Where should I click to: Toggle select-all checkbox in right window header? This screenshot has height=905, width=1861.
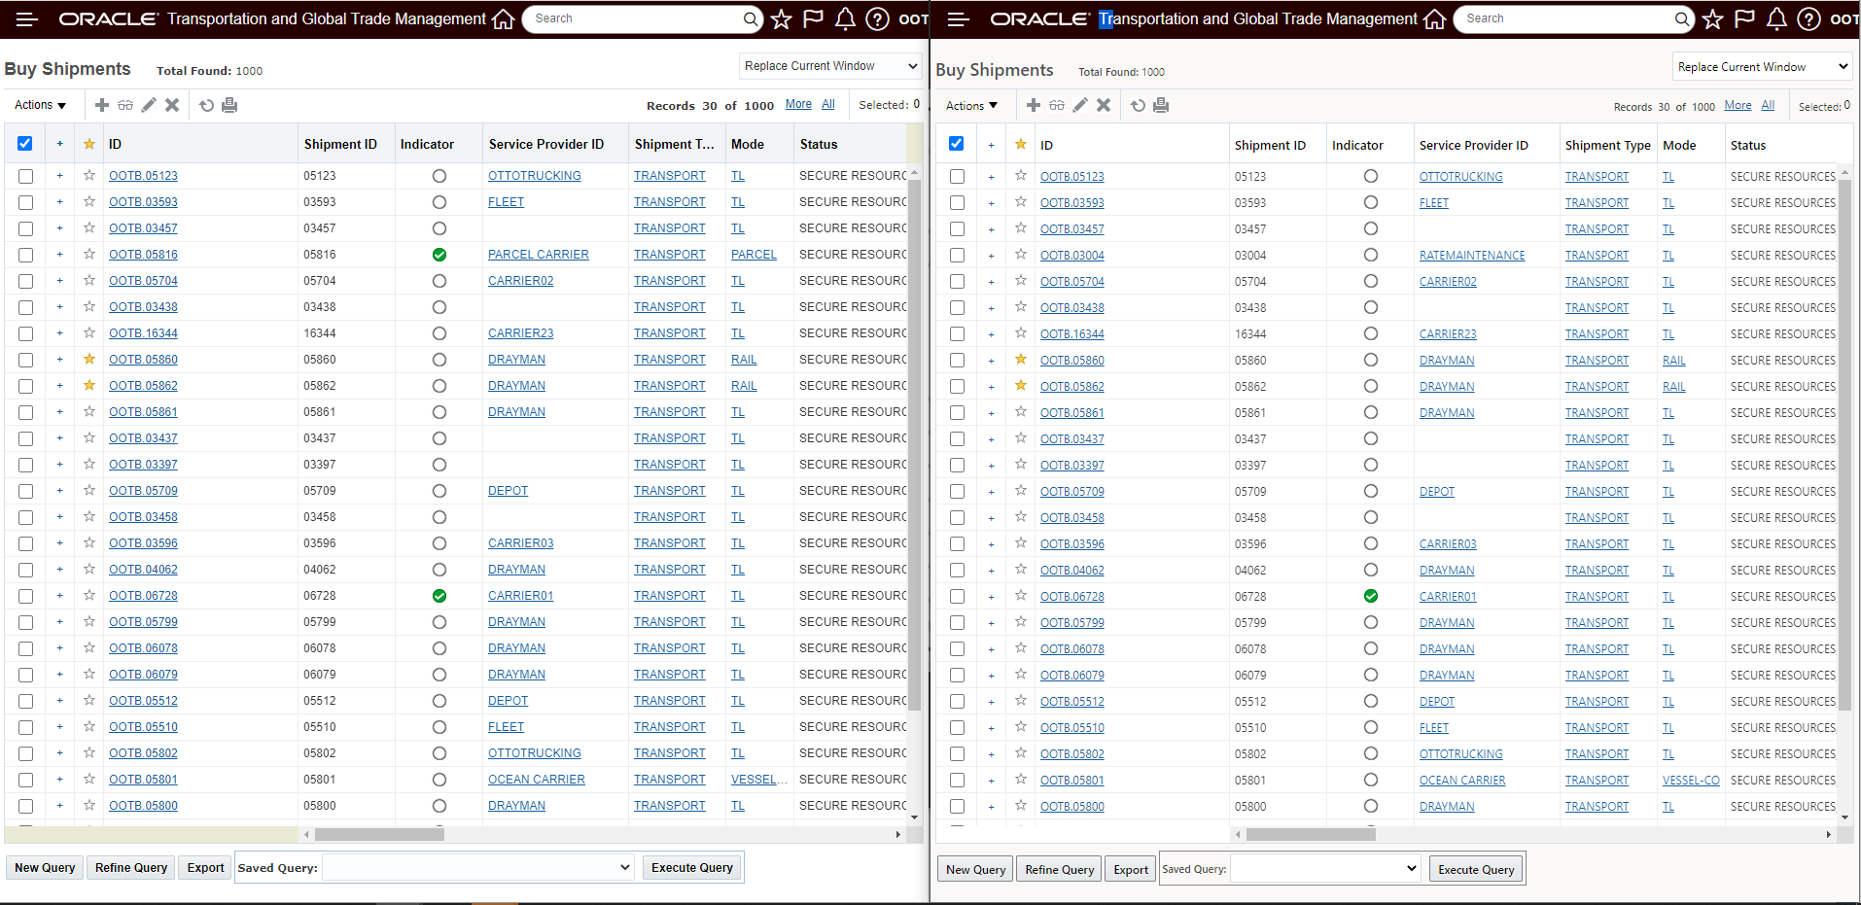pos(957,144)
